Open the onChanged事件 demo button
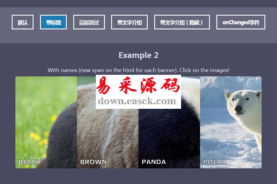The height and width of the screenshot is (184, 277). coord(241,22)
